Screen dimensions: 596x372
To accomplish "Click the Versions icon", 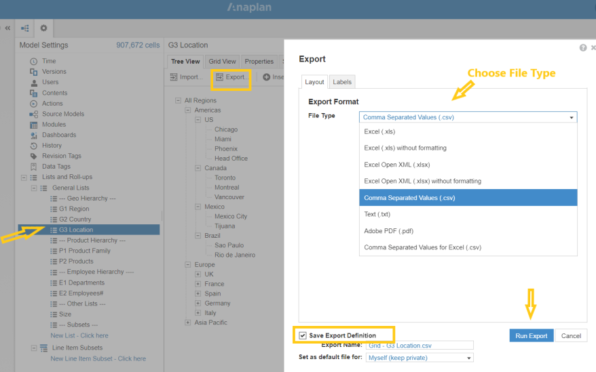I will 34,72.
